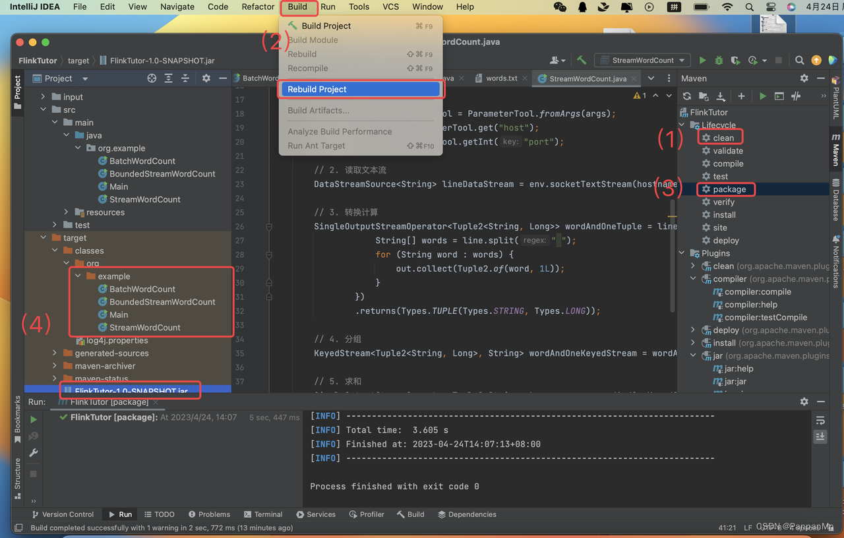Expand the generated-sources folder
844x538 pixels.
point(55,353)
